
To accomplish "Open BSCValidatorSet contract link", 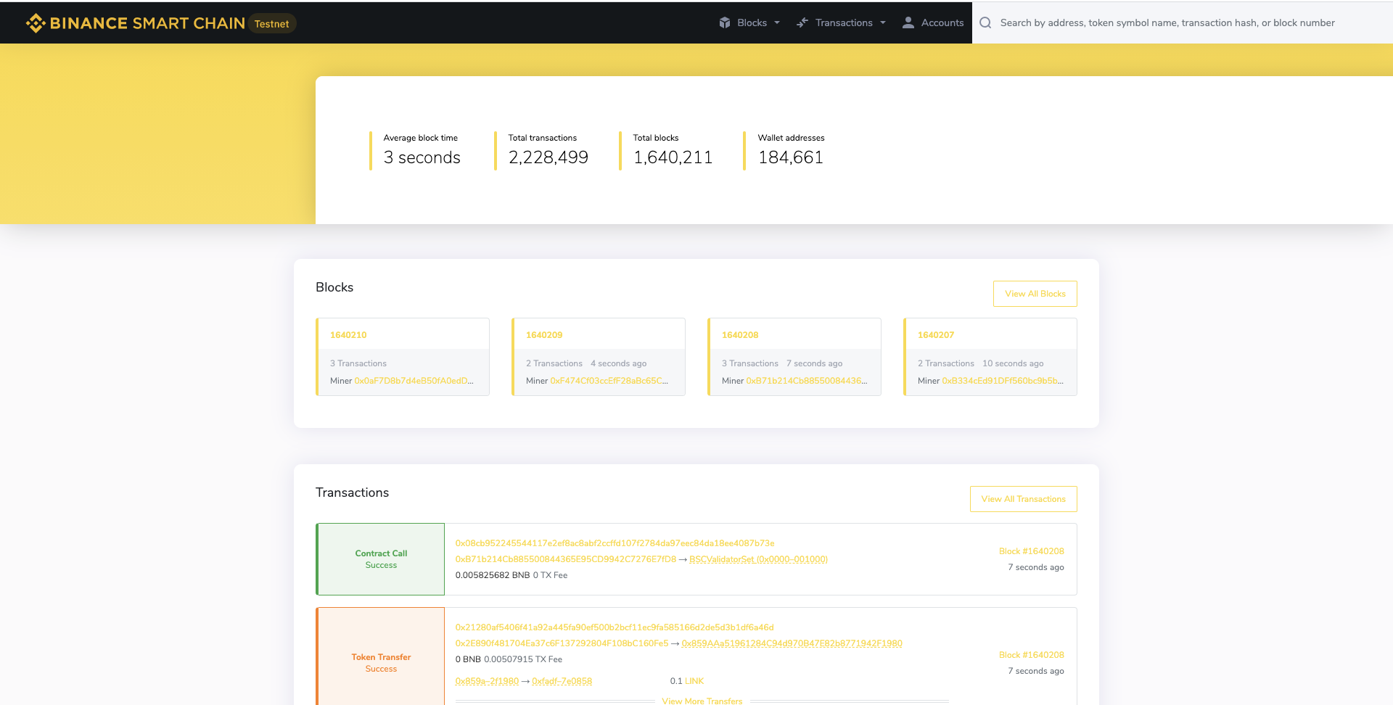I will 758,559.
